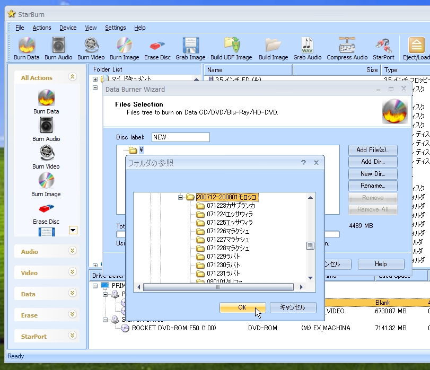The image size is (430, 370).
Task: Click the help question mark in folder dialog
Action: 303,163
